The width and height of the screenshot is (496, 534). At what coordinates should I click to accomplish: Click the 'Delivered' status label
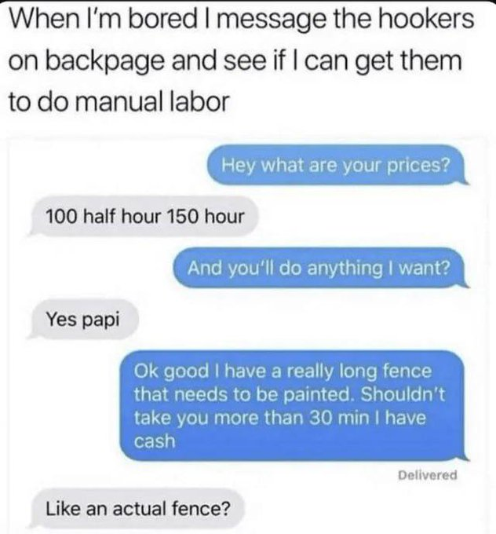point(427,475)
